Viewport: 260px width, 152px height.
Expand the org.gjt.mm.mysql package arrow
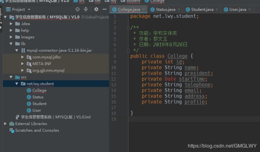click(22, 70)
